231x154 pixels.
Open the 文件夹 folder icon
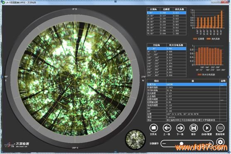tap(154, 128)
